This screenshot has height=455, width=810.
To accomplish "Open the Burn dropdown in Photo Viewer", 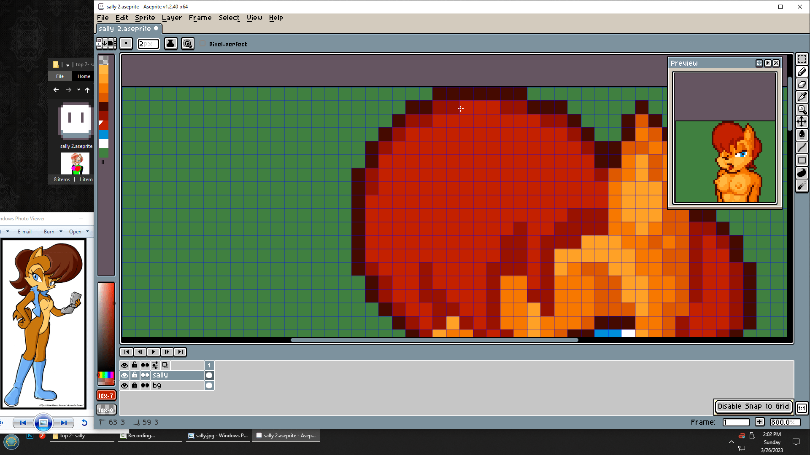I will 61,231.
